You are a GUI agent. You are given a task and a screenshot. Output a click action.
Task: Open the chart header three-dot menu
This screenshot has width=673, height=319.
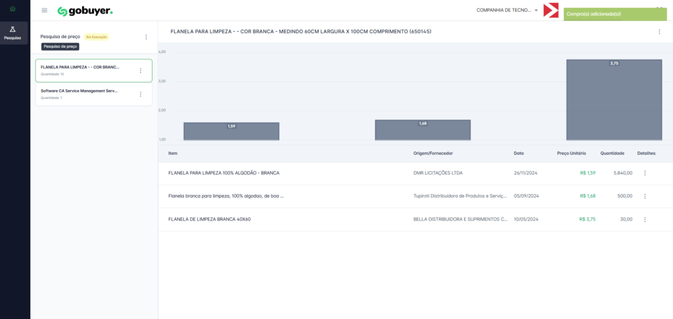click(659, 32)
